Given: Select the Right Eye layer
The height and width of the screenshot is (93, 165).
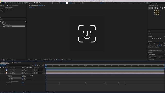Looking at the screenshot, I should click(14, 69).
